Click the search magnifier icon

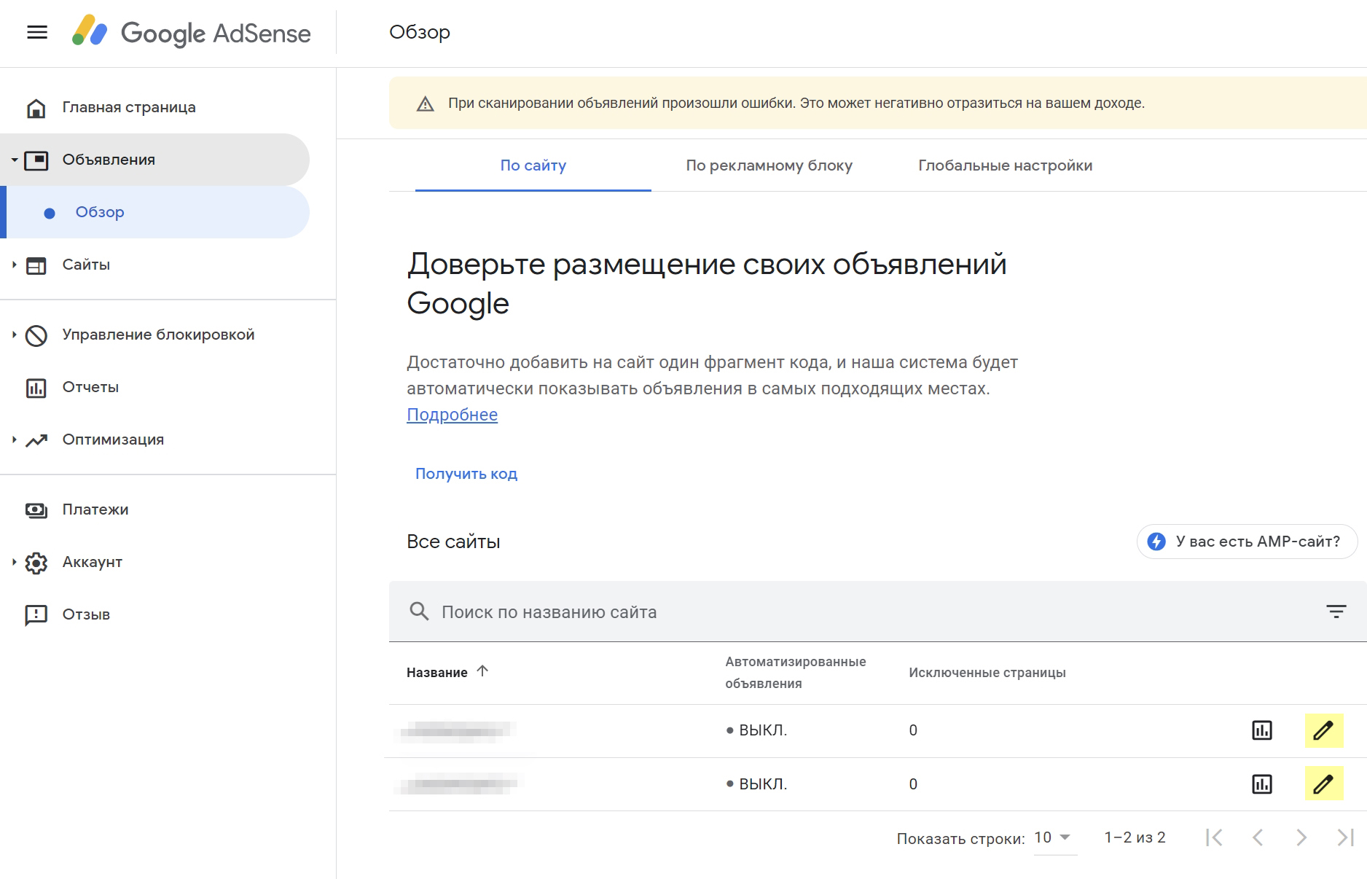(419, 611)
